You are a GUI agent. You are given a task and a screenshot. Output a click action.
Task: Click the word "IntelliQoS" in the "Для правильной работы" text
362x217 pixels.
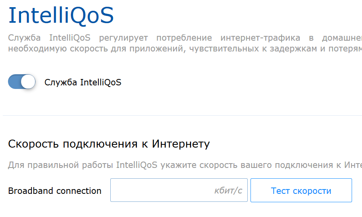click(x=137, y=165)
